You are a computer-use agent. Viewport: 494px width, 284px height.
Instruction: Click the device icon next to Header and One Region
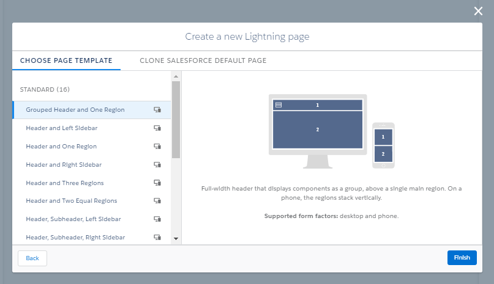point(157,147)
